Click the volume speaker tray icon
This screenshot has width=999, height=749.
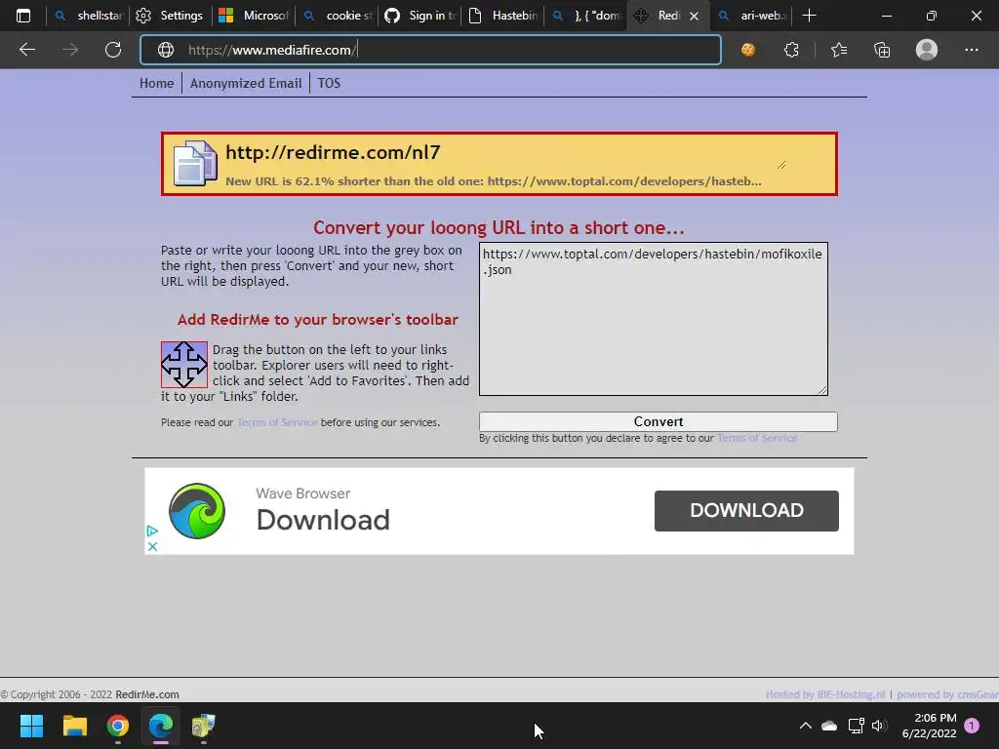pyautogui.click(x=879, y=726)
